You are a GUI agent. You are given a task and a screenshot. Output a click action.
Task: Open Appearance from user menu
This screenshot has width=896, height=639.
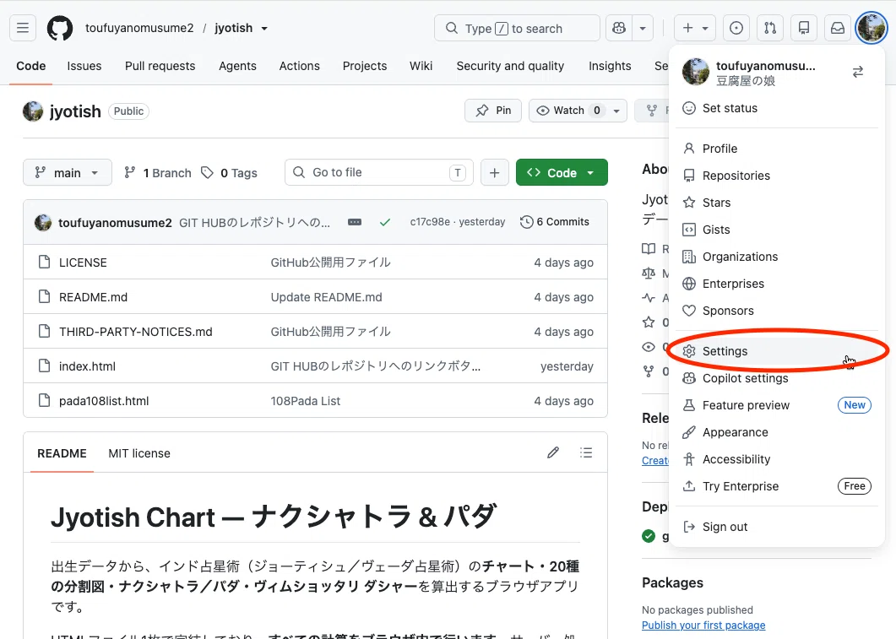coord(777,431)
